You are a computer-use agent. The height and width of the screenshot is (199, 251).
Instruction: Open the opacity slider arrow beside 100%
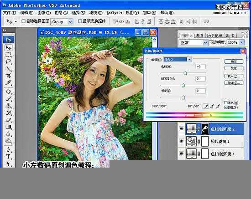[241, 42]
